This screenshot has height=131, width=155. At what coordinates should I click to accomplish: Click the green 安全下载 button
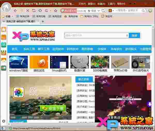pos(53,108)
